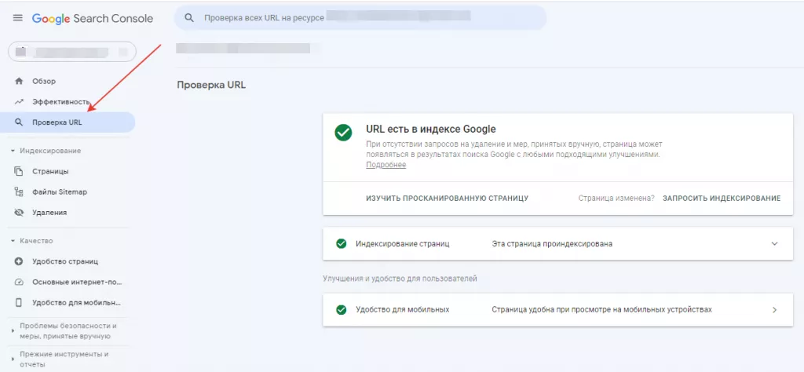This screenshot has width=804, height=372.
Task: Collapse the Качество section
Action: tap(31, 241)
